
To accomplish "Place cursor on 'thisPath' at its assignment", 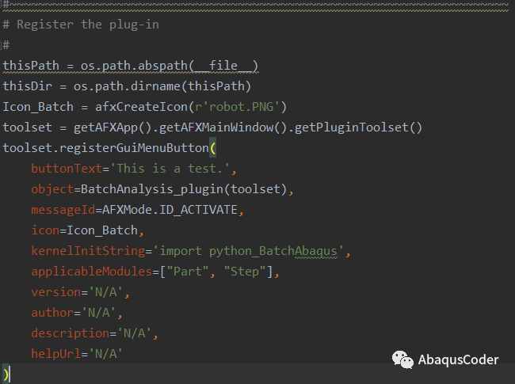I will click(31, 66).
